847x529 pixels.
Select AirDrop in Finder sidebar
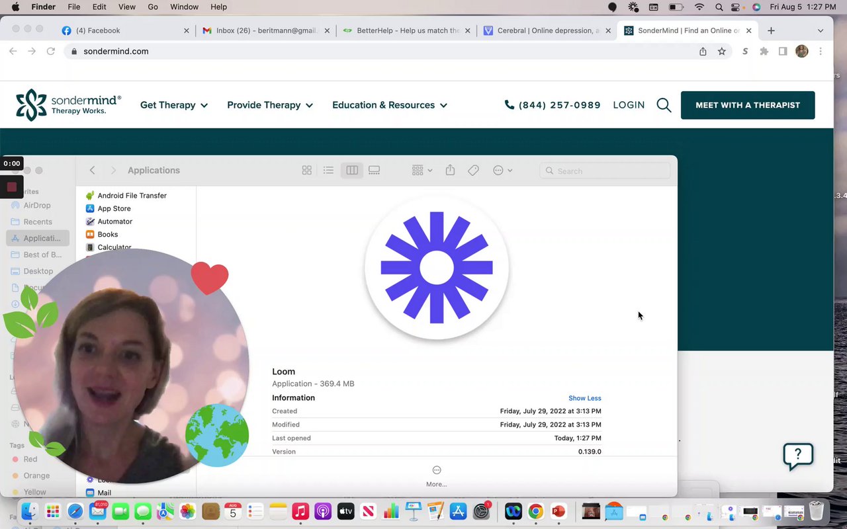point(37,206)
